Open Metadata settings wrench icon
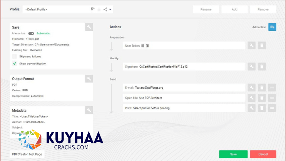The width and height of the screenshot is (286, 161). tap(89, 110)
